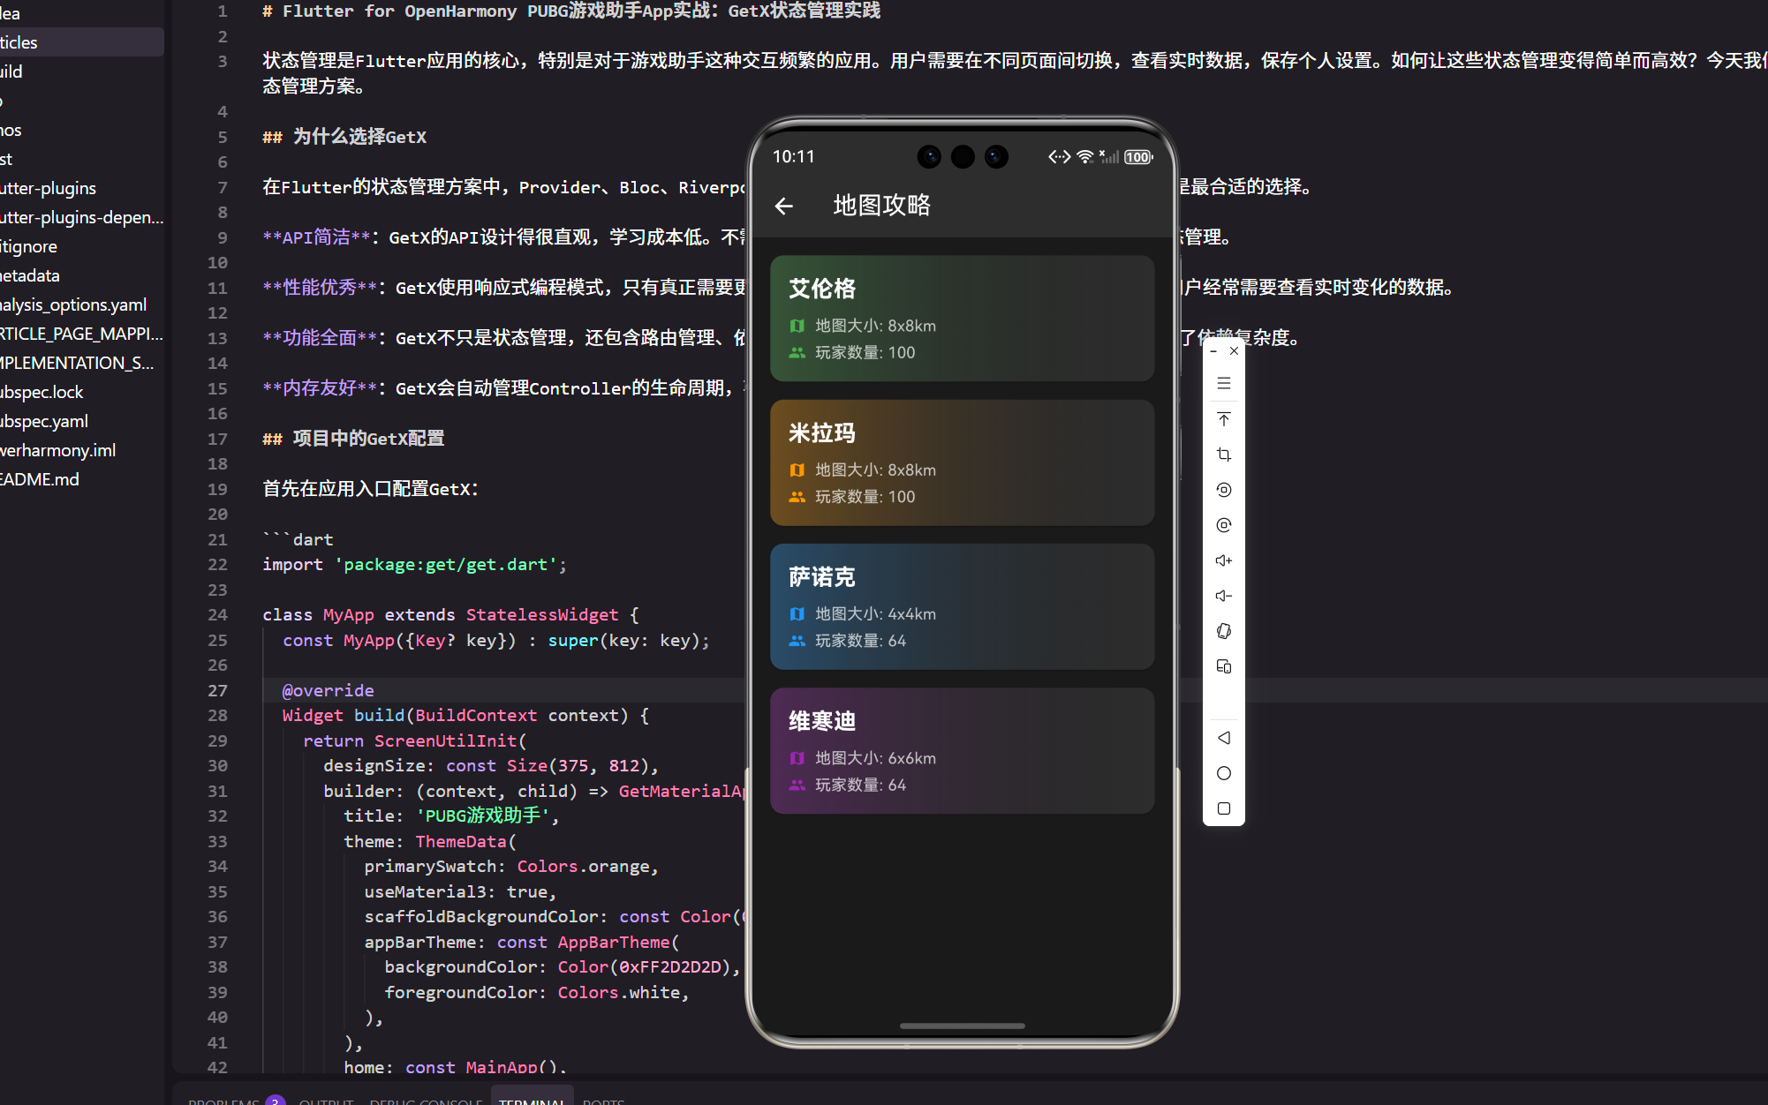Tap the blue map icon in 萨诺克 card
Viewport: 1768px width, 1105px height.
pos(797,613)
